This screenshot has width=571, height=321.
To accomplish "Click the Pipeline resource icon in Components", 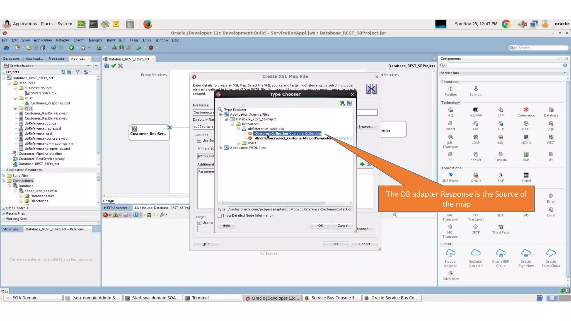I will point(450,89).
